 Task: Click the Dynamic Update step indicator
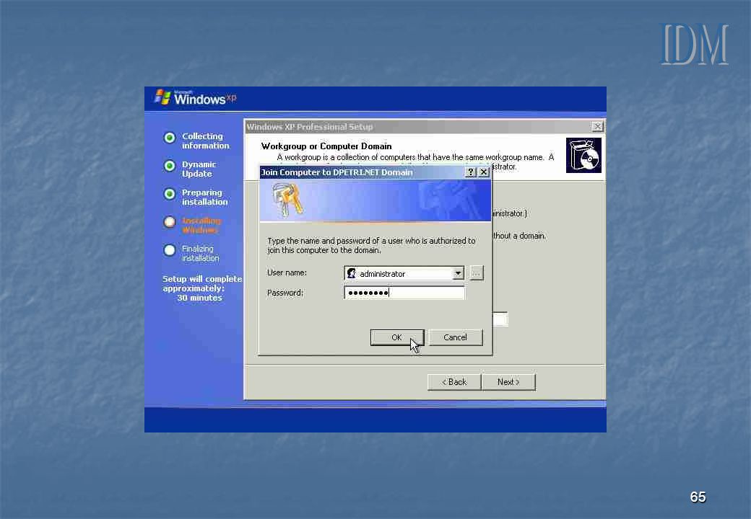tap(170, 166)
